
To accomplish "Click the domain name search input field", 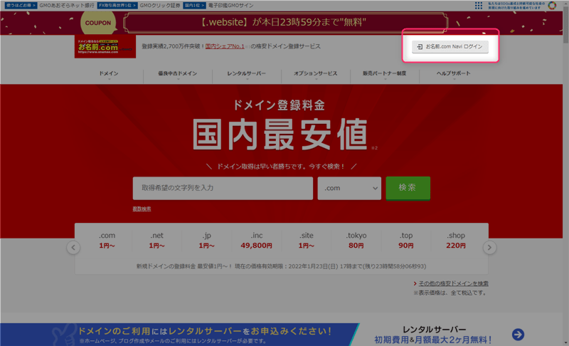I will 223,188.
